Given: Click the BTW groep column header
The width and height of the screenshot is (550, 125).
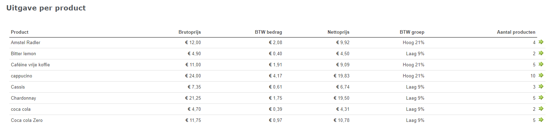Looking at the screenshot, I should [412, 32].
